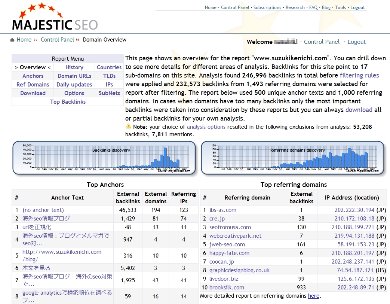The image size is (390, 304).
Task: Click the analysis options link
Action: coord(206,127)
